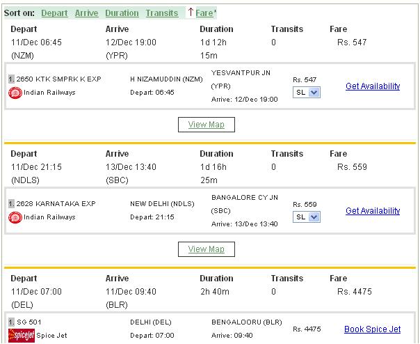
Task: Click the Indian Railways logo for KTK SMPRK K EXP
Action: pos(14,93)
